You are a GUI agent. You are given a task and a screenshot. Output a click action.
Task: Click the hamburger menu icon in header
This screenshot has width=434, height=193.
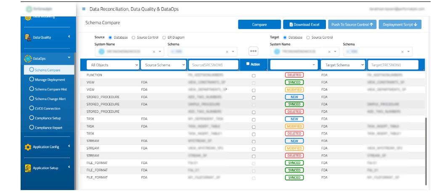click(x=84, y=9)
